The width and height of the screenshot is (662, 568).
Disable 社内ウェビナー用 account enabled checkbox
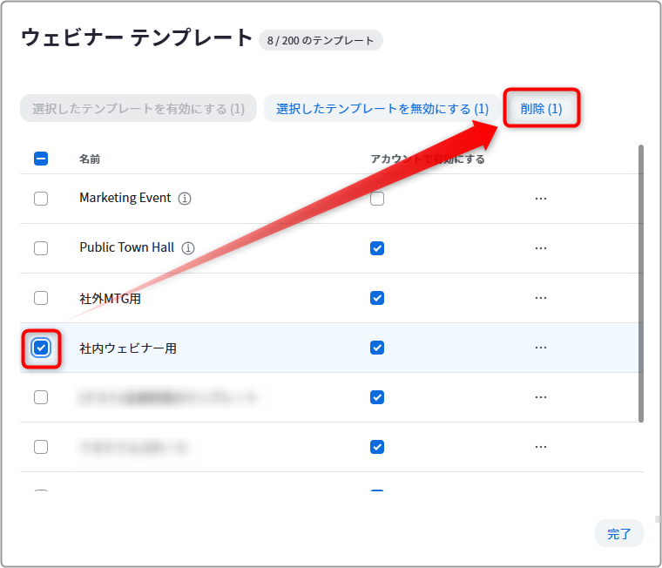pos(377,348)
